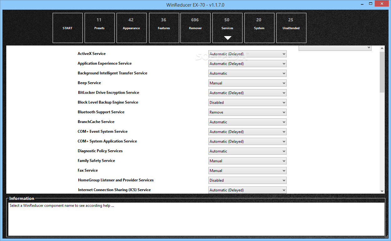Image resolution: width=391 pixels, height=241 pixels.
Task: Select the Services tile
Action: [227, 28]
